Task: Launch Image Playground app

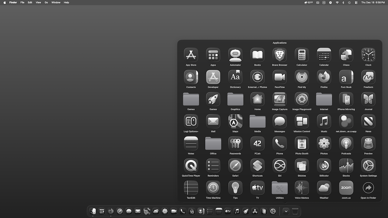Action: pos(302,99)
